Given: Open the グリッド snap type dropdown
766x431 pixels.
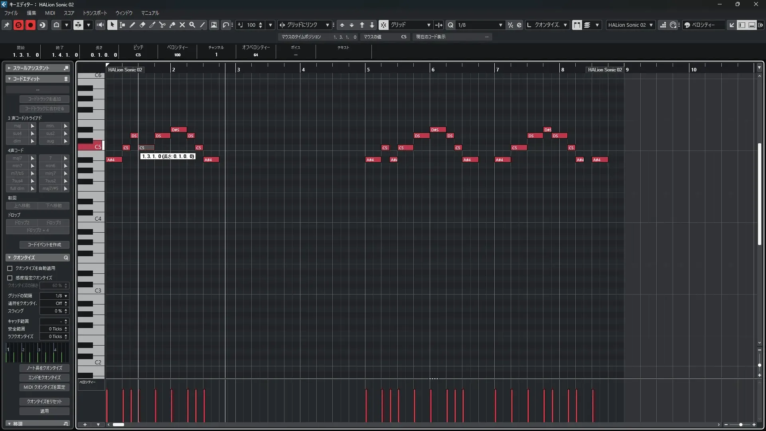Looking at the screenshot, I should 428,25.
